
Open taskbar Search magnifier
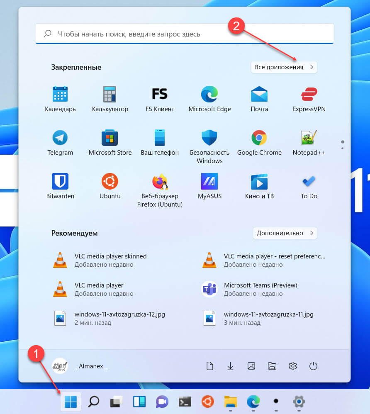pos(93,402)
